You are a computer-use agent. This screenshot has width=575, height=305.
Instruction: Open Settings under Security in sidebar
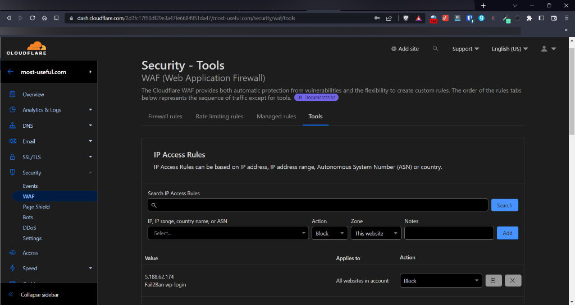(x=32, y=238)
